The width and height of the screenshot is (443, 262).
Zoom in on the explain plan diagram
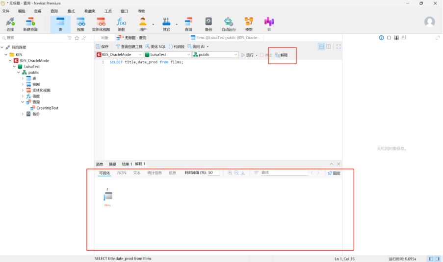[230, 173]
